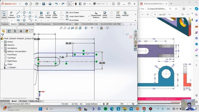Open Move Entities dropdown arrow
Viewport: 199px width, 112px height.
point(89,20)
